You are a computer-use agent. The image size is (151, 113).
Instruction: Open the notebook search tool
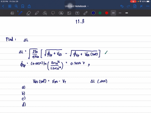[16, 6]
